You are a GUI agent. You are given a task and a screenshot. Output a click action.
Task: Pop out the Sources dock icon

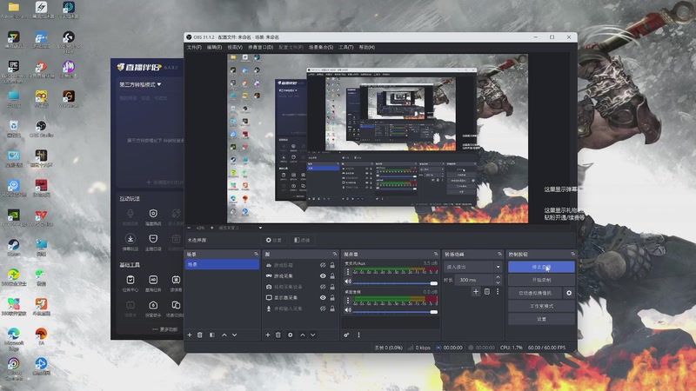335,254
